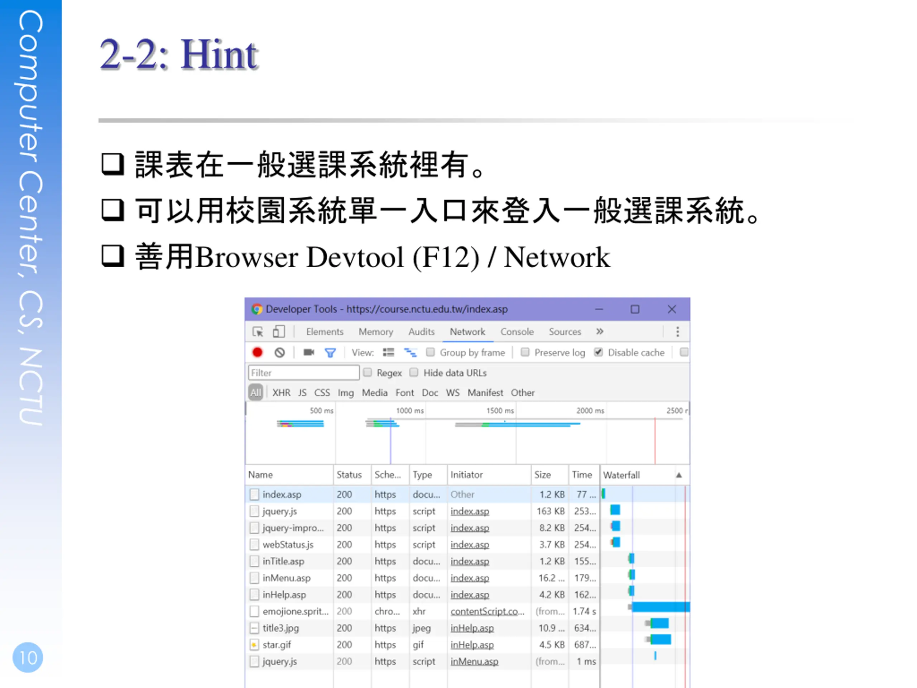917x688 pixels.
Task: Tick the Hide data URLs checkbox
Action: pos(414,372)
